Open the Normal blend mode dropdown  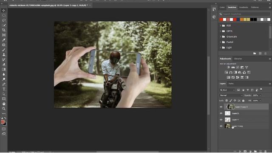(x=231, y=95)
